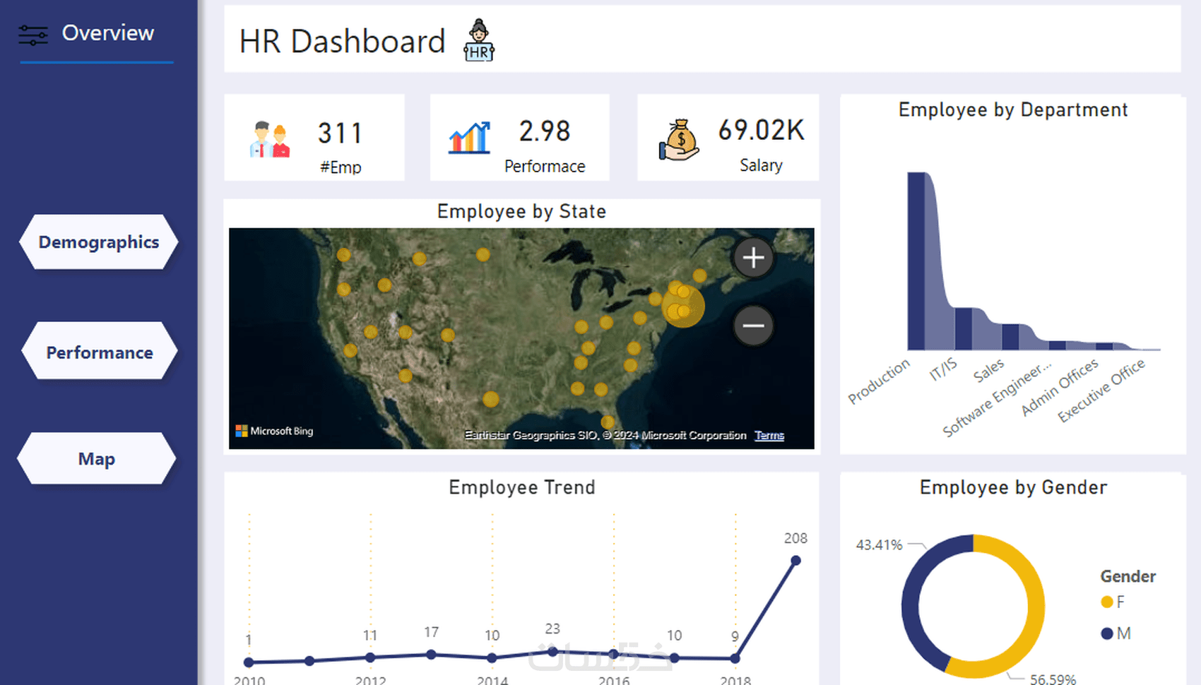Click the employees people icon
Viewport: 1201px width, 685px height.
[x=270, y=139]
